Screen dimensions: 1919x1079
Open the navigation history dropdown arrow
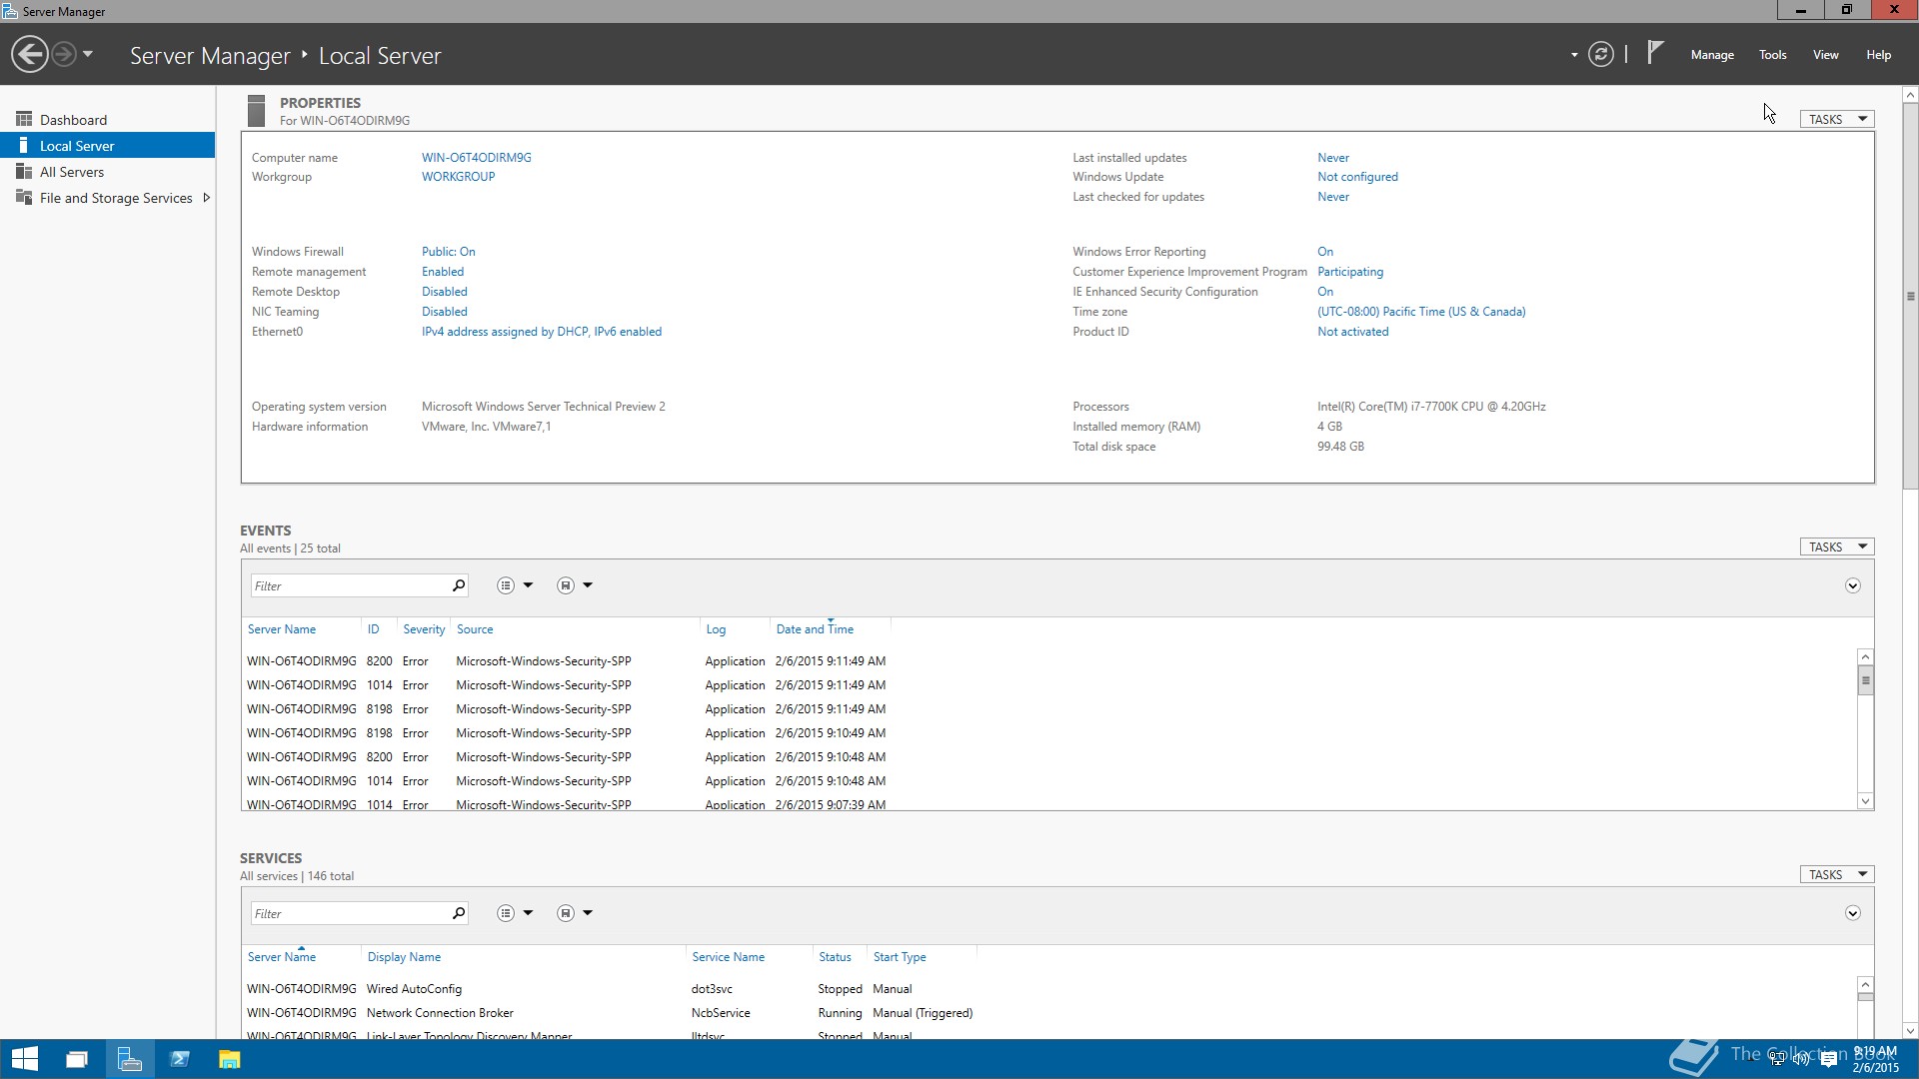88,54
